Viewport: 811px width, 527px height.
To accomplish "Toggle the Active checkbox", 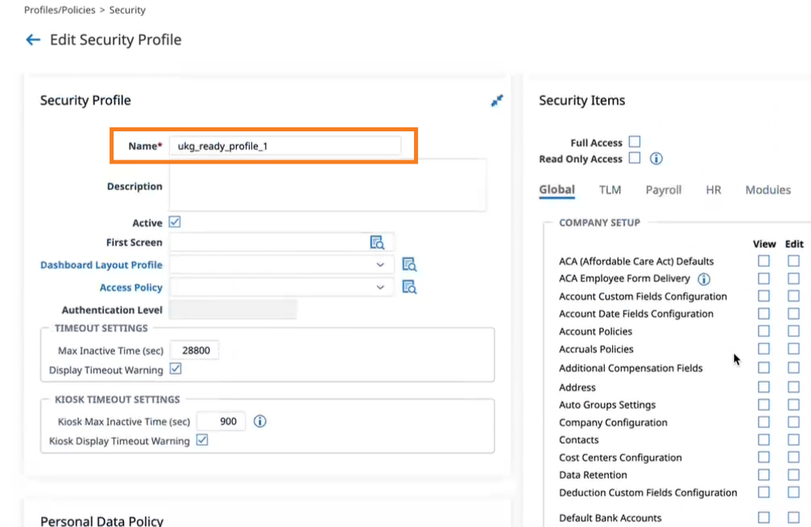I will (x=175, y=222).
